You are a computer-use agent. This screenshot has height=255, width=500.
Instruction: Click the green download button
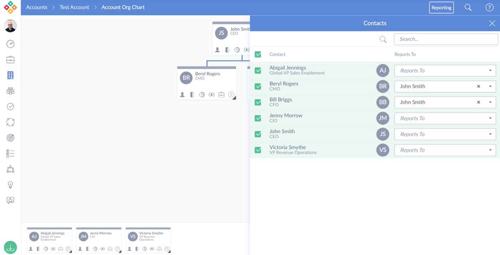[x=11, y=247]
